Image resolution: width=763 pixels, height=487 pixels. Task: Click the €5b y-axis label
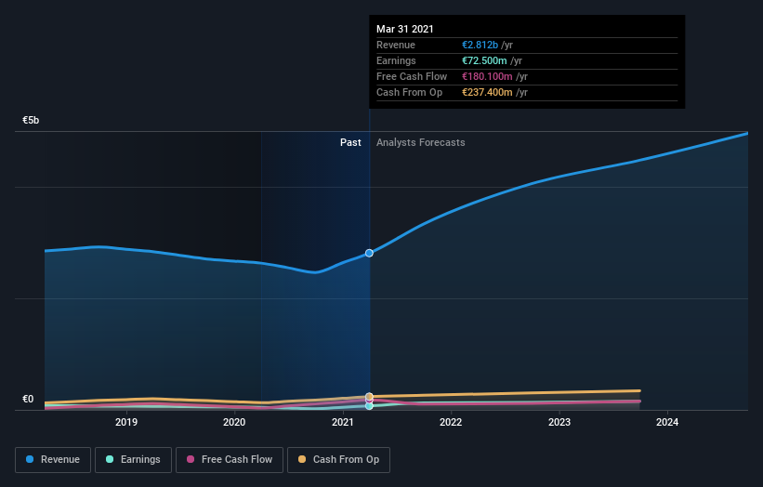pyautogui.click(x=31, y=120)
